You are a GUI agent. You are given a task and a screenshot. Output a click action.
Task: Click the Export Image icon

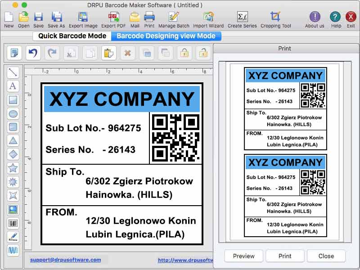tap(83, 17)
